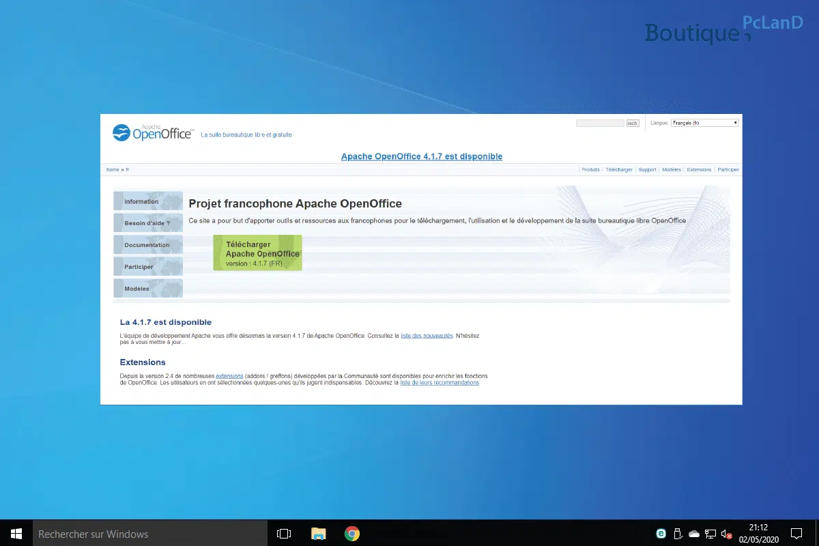The height and width of the screenshot is (546, 819).
Task: Select the Modèles sidebar tab
Action: pyautogui.click(x=148, y=289)
